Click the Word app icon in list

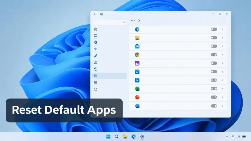[x=137, y=106]
